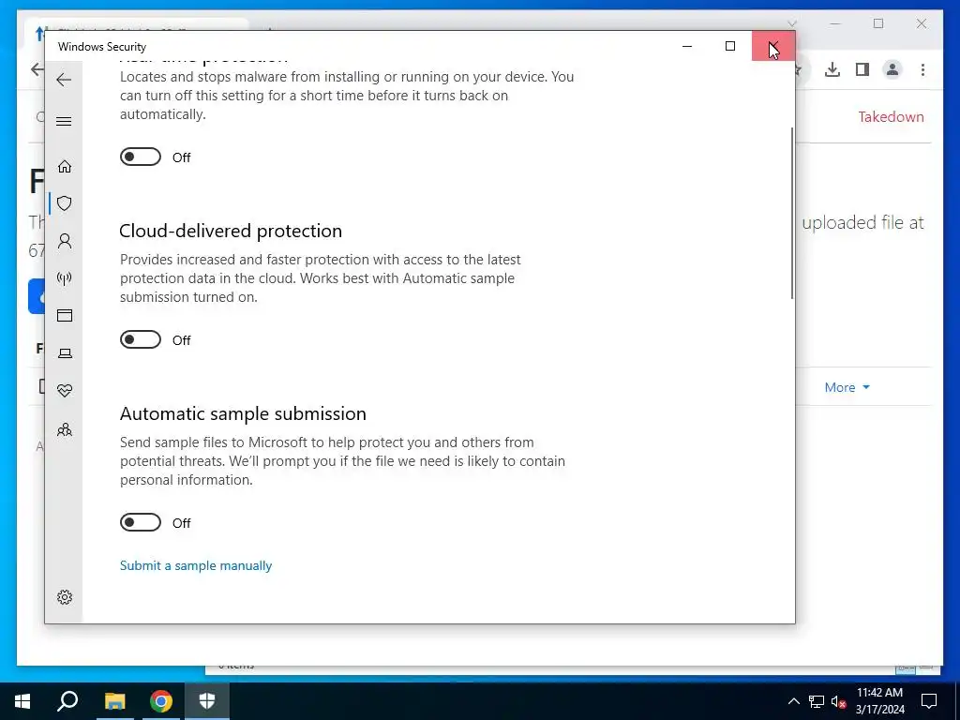Click the Windows Security vertical scrollbar
Image resolution: width=960 pixels, height=720 pixels.
pos(791,213)
